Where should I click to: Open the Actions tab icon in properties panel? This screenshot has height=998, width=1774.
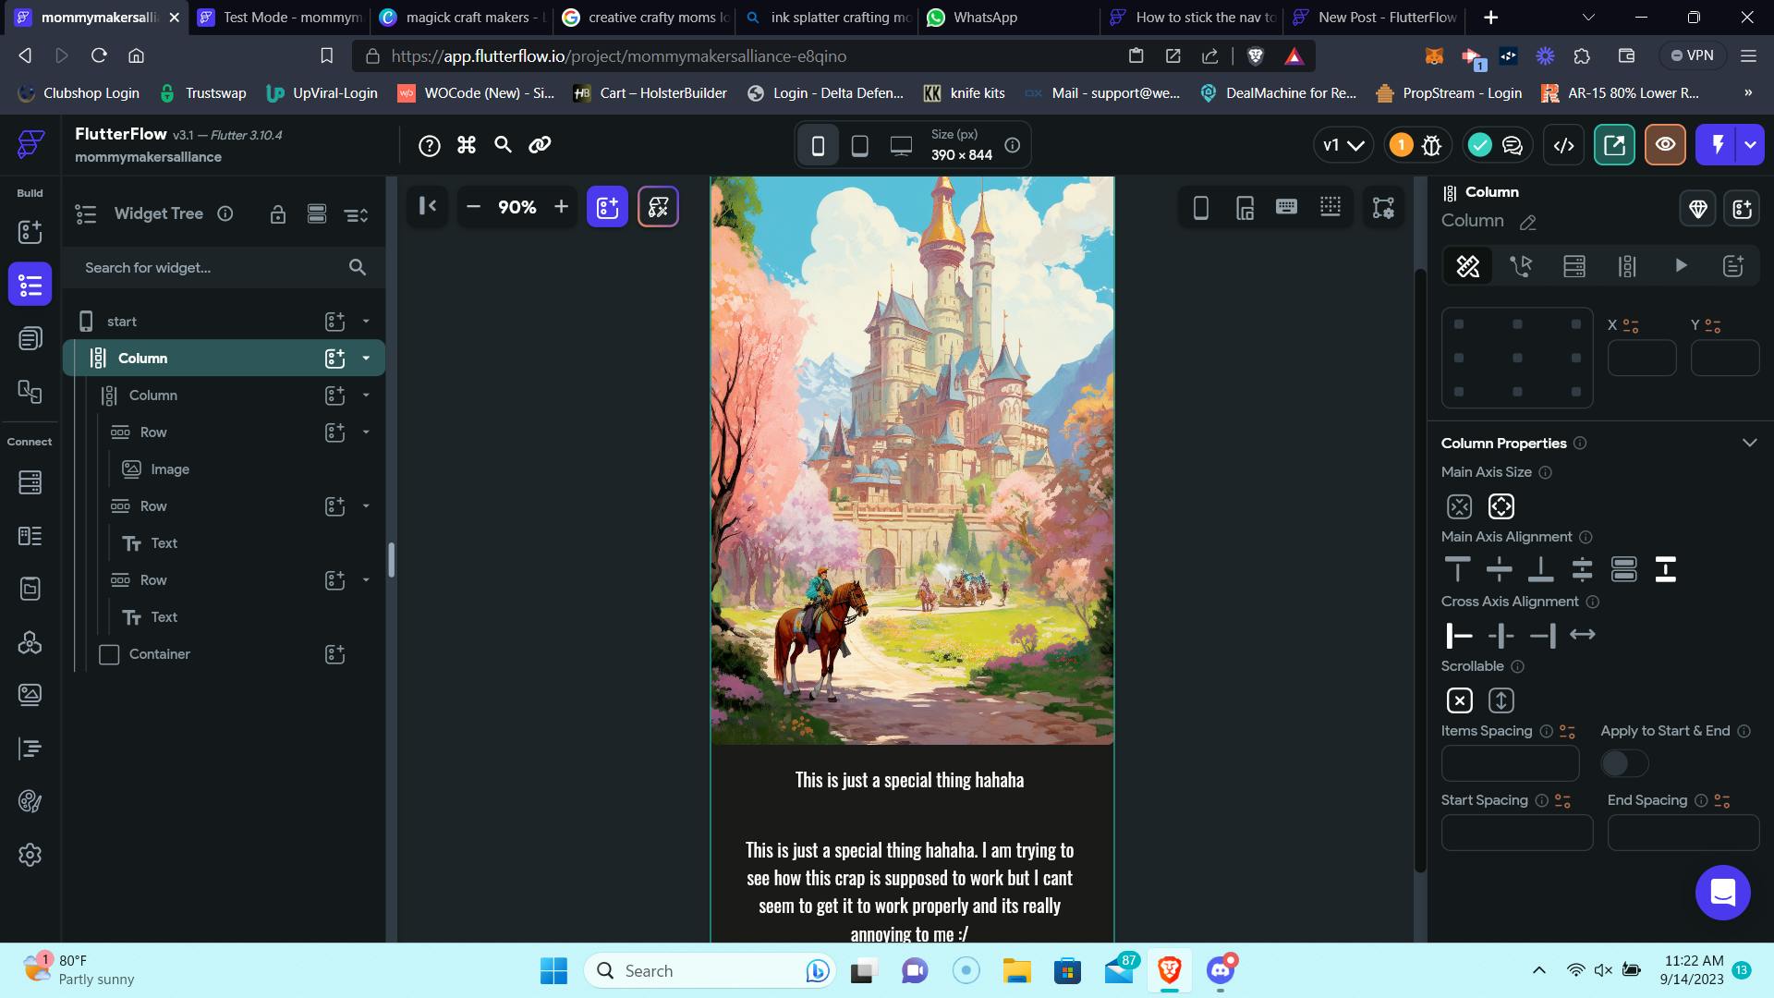(x=1521, y=267)
